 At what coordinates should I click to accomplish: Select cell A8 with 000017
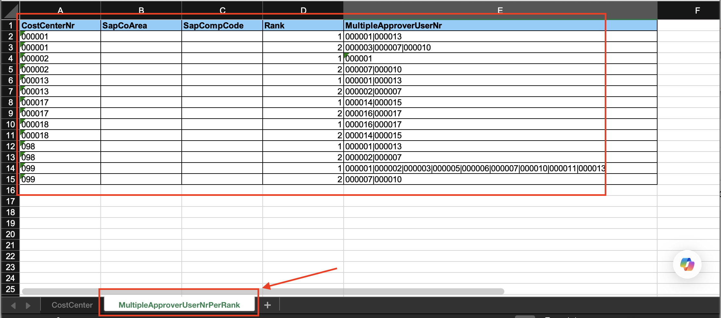pos(60,102)
